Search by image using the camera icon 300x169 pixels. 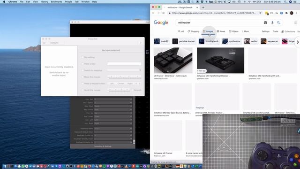click(265, 23)
